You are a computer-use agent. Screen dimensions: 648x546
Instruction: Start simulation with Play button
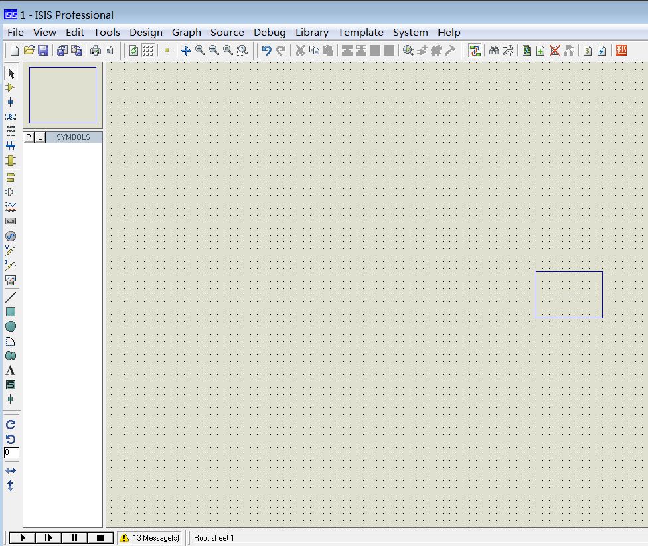(x=23, y=538)
